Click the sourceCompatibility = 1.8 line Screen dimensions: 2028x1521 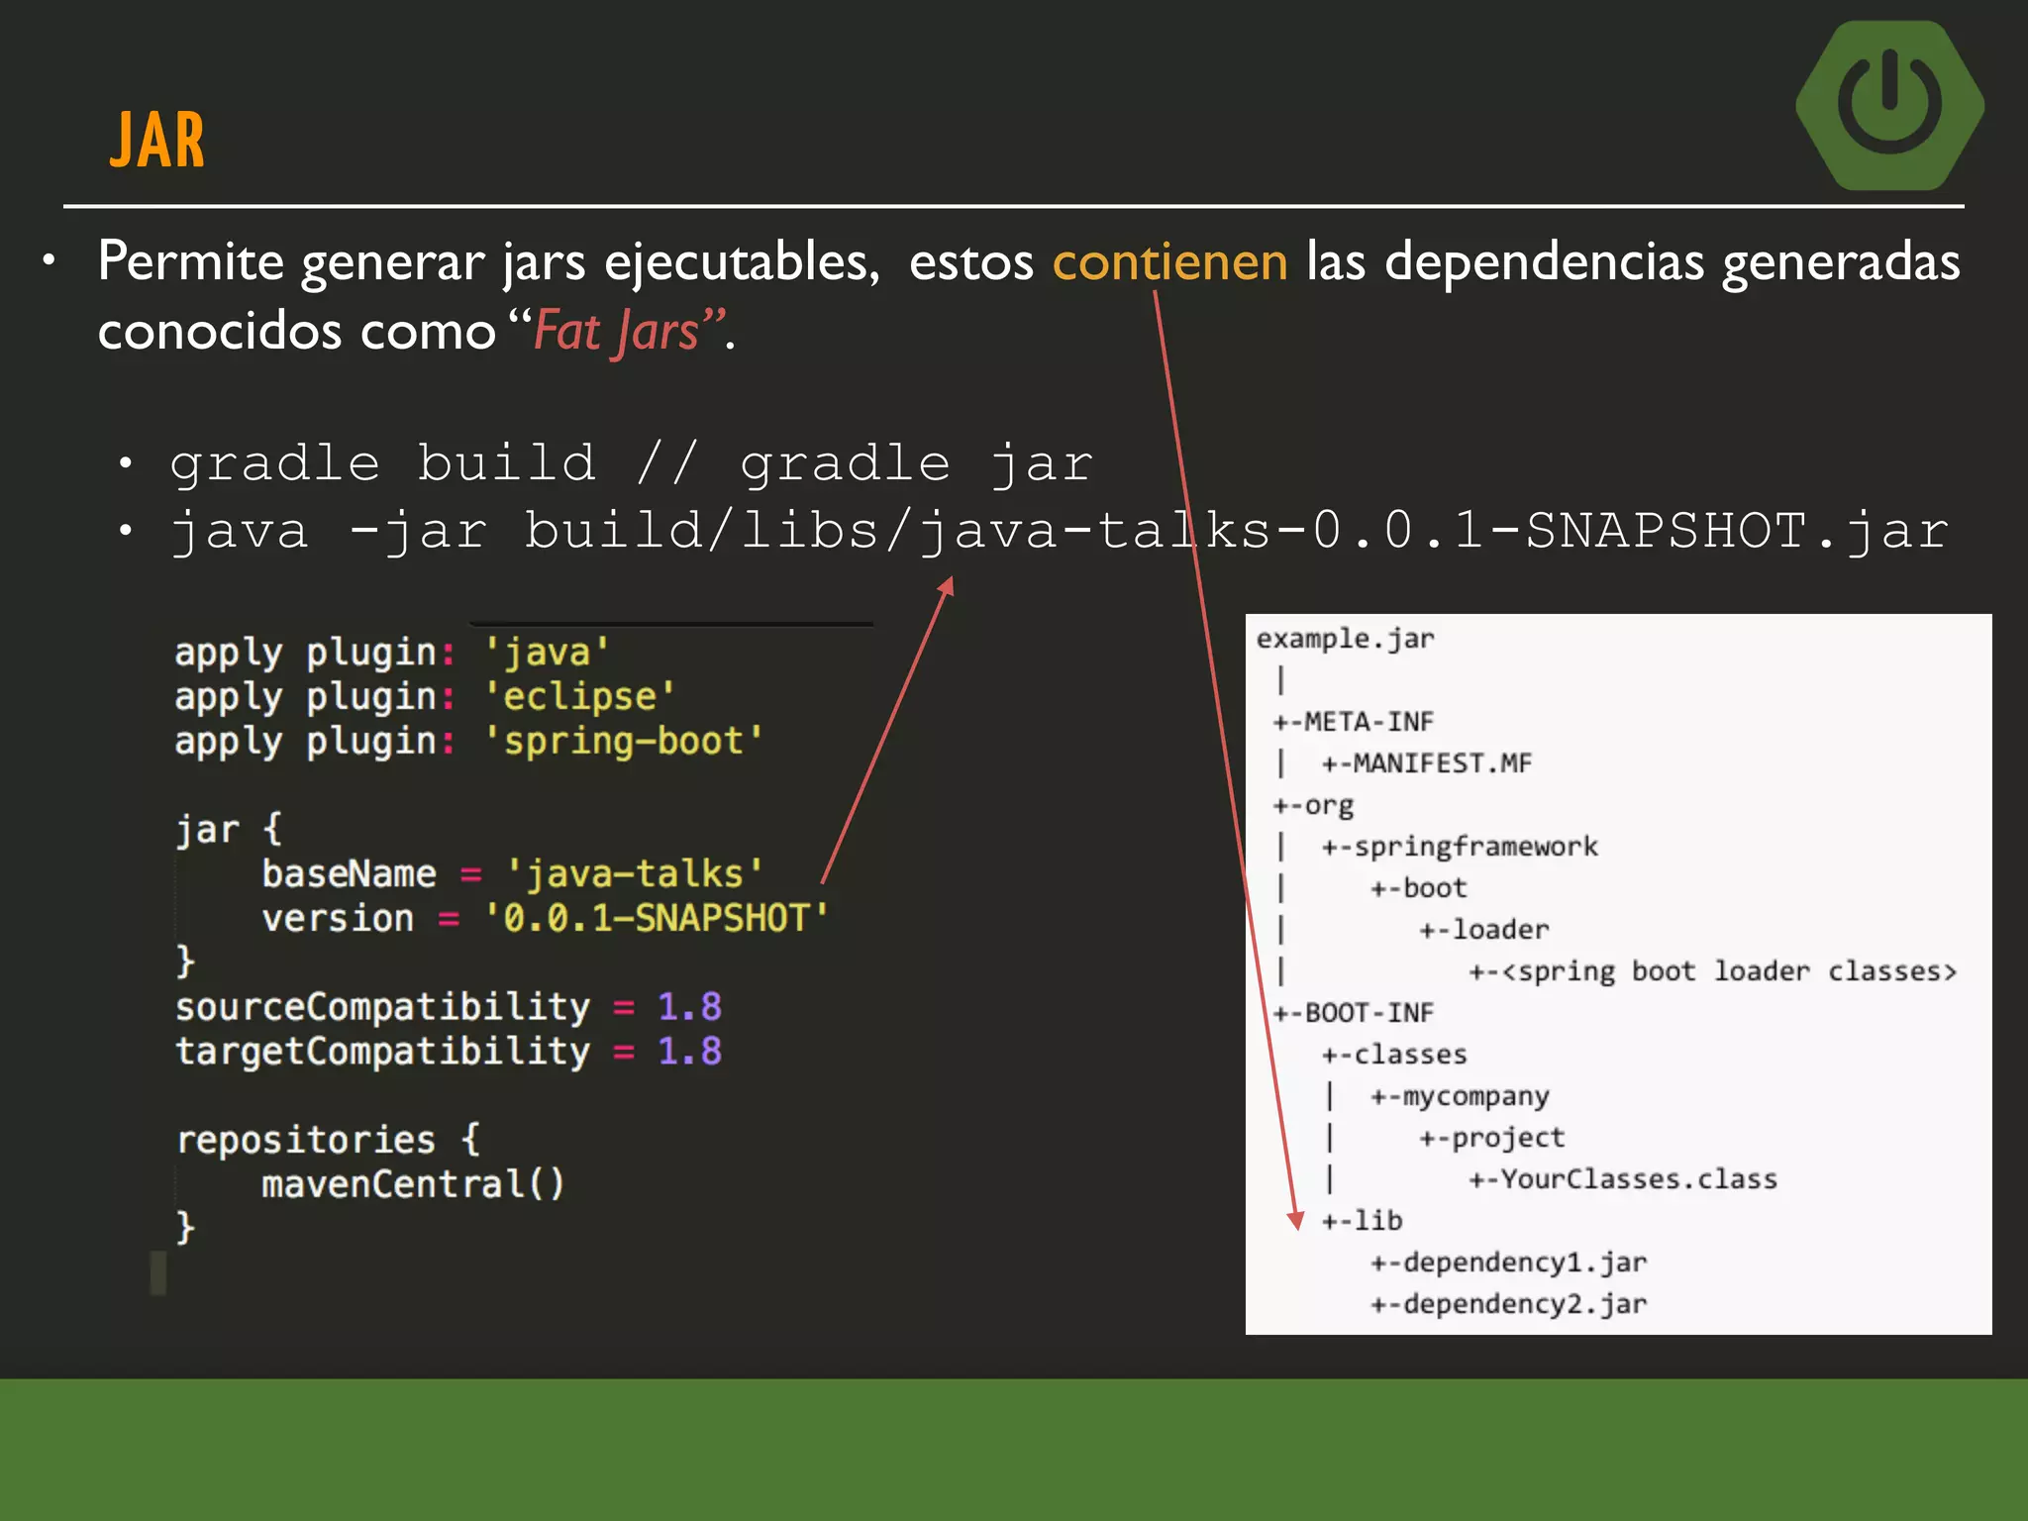point(449,1008)
